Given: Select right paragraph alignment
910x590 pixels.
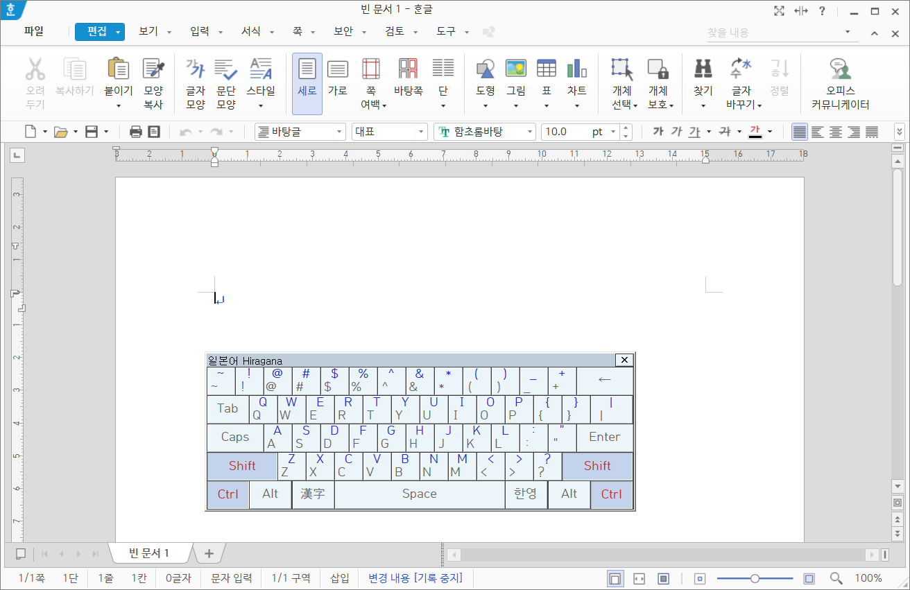Looking at the screenshot, I should (x=854, y=132).
